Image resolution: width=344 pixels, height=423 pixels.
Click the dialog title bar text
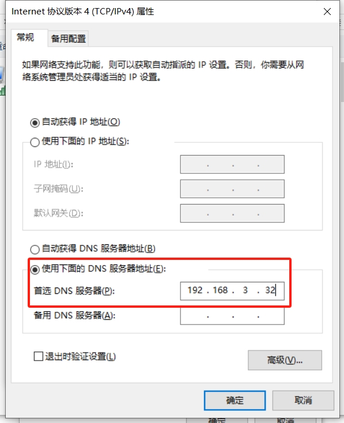(x=82, y=12)
